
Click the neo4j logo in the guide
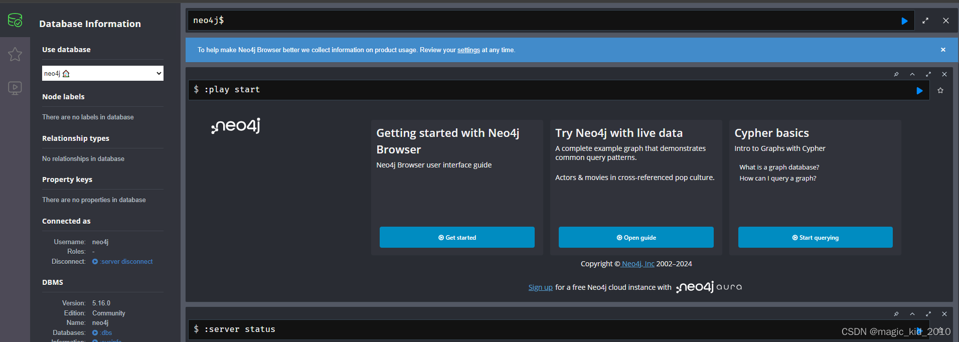(236, 126)
